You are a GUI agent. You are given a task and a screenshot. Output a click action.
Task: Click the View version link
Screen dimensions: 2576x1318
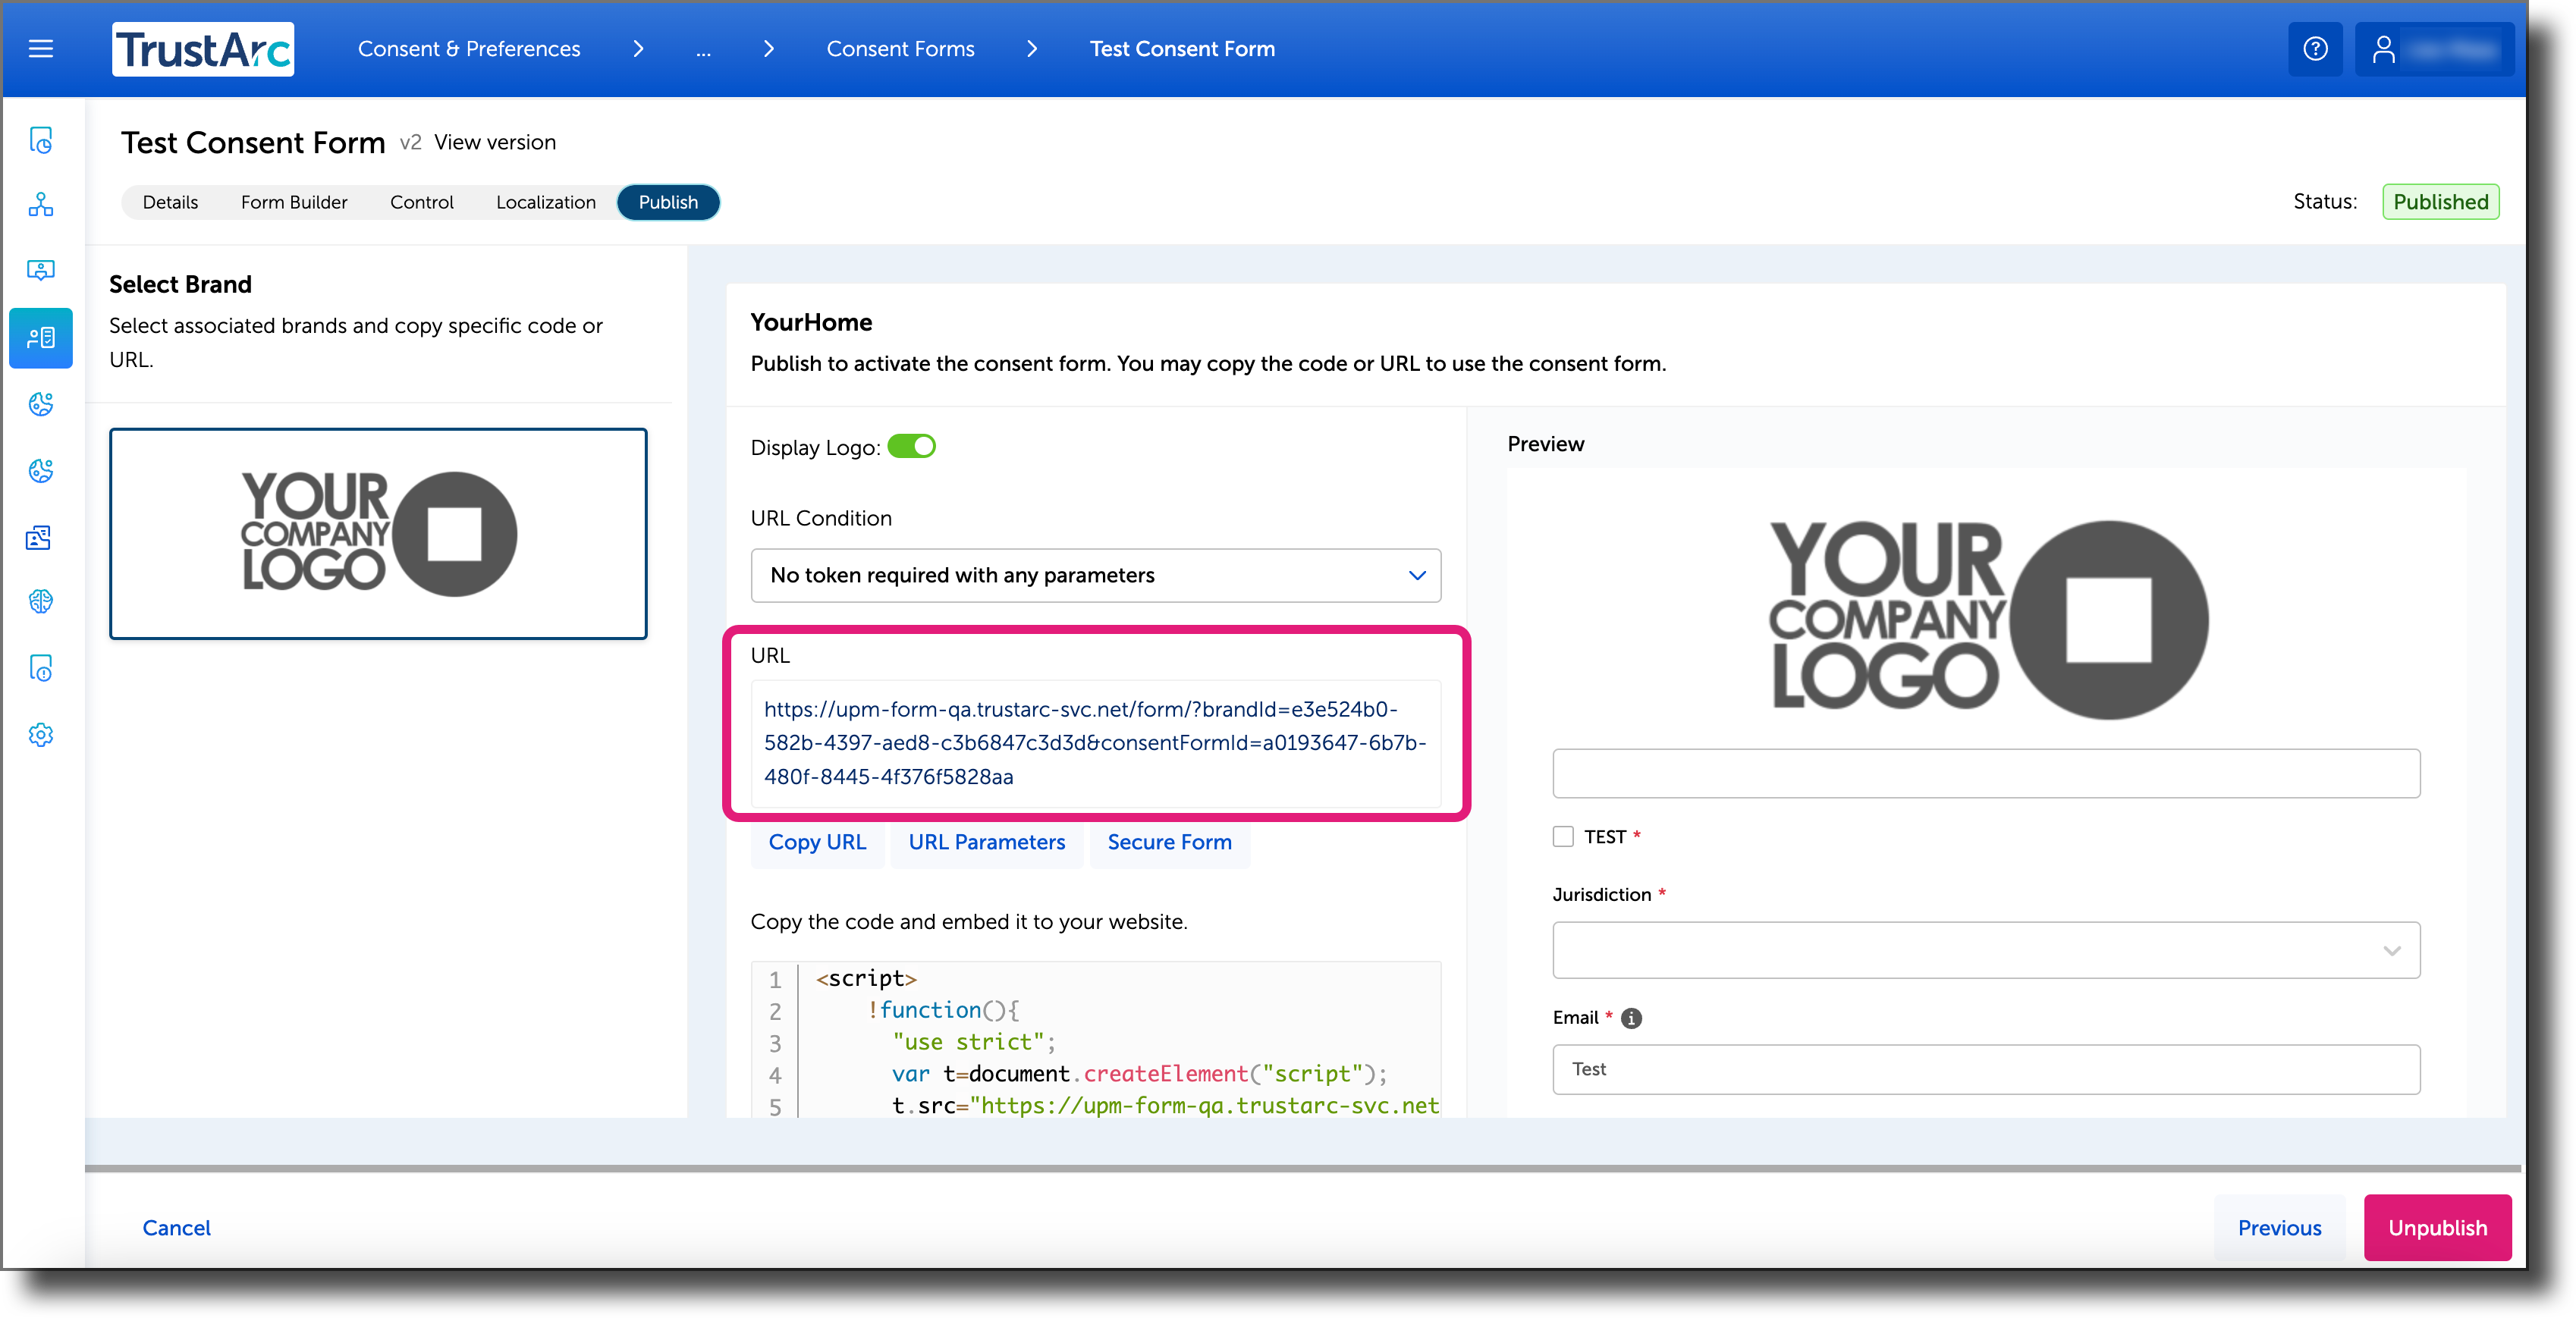pos(495,142)
